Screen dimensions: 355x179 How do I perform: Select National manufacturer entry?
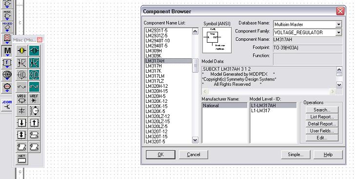pyautogui.click(x=225, y=105)
